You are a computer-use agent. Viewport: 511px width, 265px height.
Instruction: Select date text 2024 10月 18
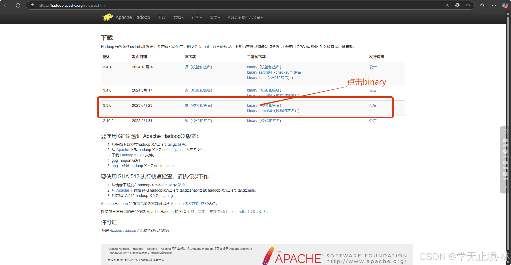[x=143, y=67]
